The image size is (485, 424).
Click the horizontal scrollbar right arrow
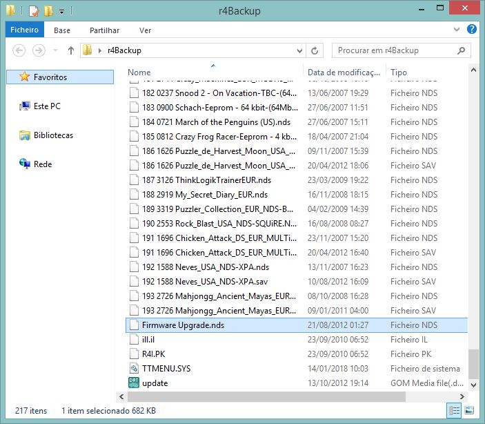(462, 397)
